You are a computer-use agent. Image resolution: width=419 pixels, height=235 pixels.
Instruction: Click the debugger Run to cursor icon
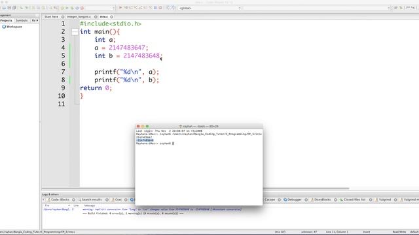126,8
